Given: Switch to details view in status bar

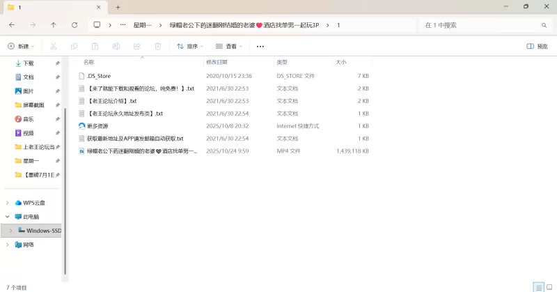Looking at the screenshot, I should 538,287.
